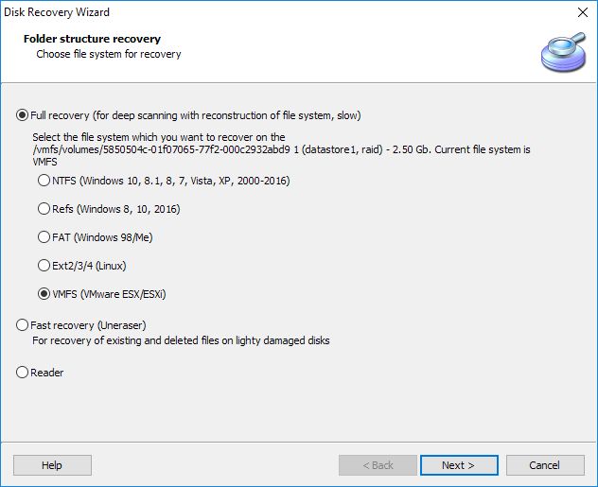Click the disk magnifier wizard icon
598x487 pixels.
[x=564, y=52]
